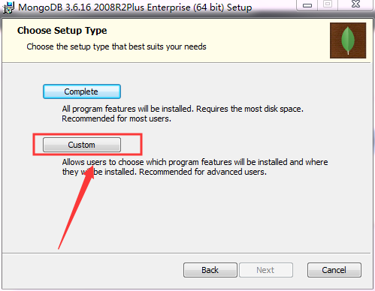Click 'Recommended for most users' line
Image resolution: width=375 pixels, height=291 pixels.
tap(116, 118)
